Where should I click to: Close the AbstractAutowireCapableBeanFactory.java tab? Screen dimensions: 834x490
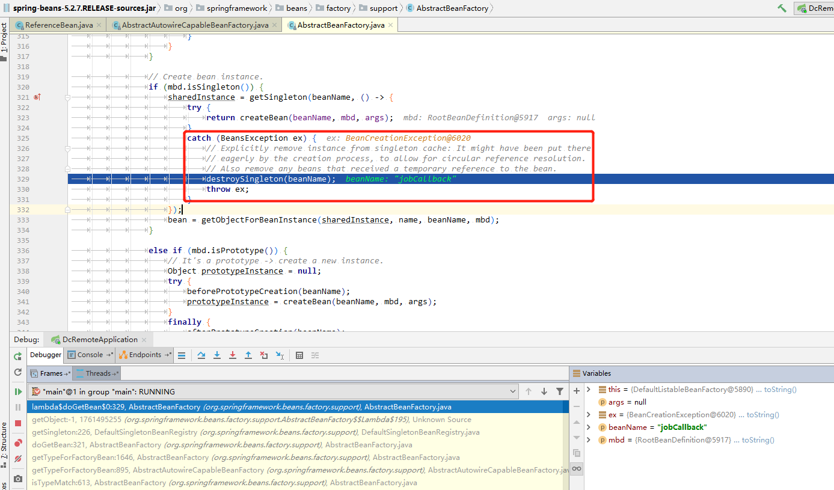[x=274, y=25]
